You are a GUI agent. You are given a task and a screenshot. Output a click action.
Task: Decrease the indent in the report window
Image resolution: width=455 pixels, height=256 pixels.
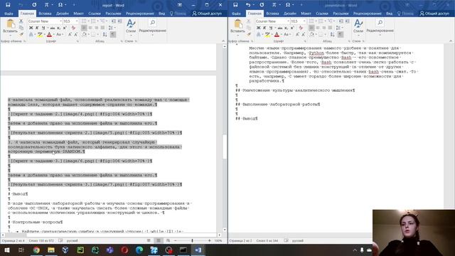pos(113,21)
